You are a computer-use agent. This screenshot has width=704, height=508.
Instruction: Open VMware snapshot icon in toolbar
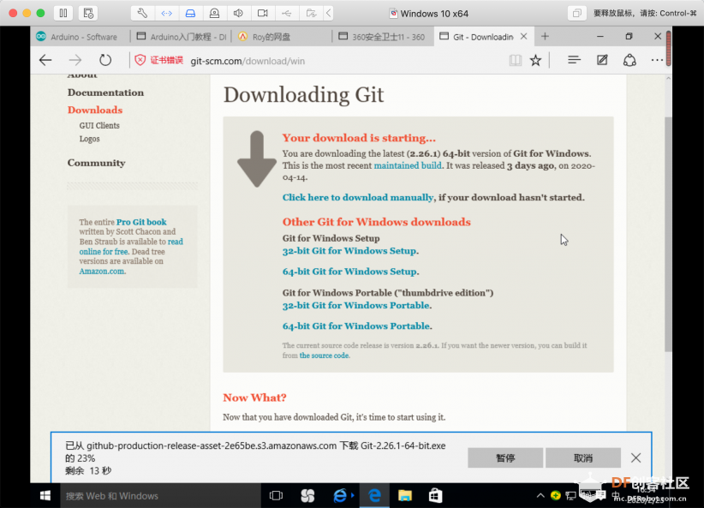(x=88, y=13)
